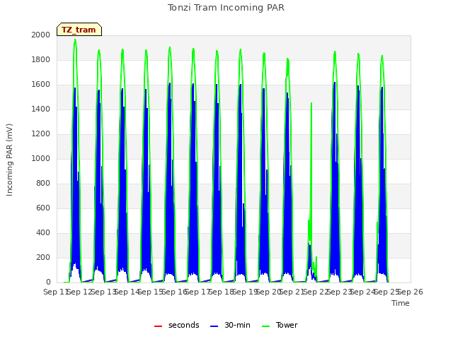Toggle the 30-min legend entry
The height and width of the screenshot is (339, 453).
(x=230, y=325)
